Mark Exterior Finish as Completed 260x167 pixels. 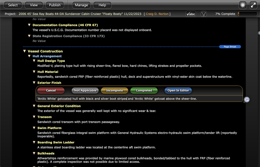(144, 90)
